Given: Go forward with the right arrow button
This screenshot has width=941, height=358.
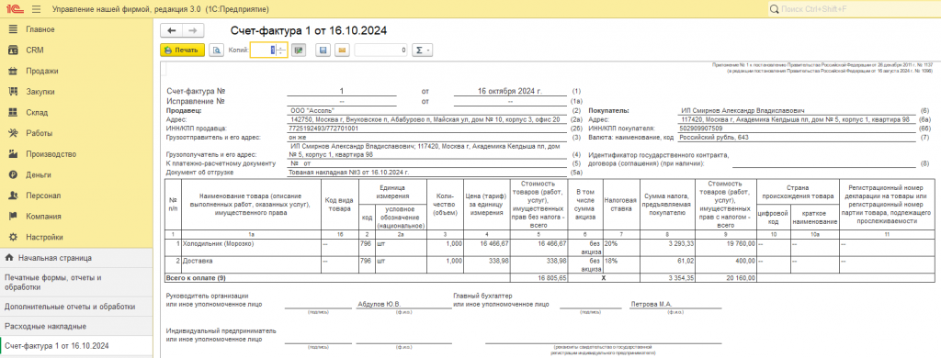Looking at the screenshot, I should [x=193, y=30].
